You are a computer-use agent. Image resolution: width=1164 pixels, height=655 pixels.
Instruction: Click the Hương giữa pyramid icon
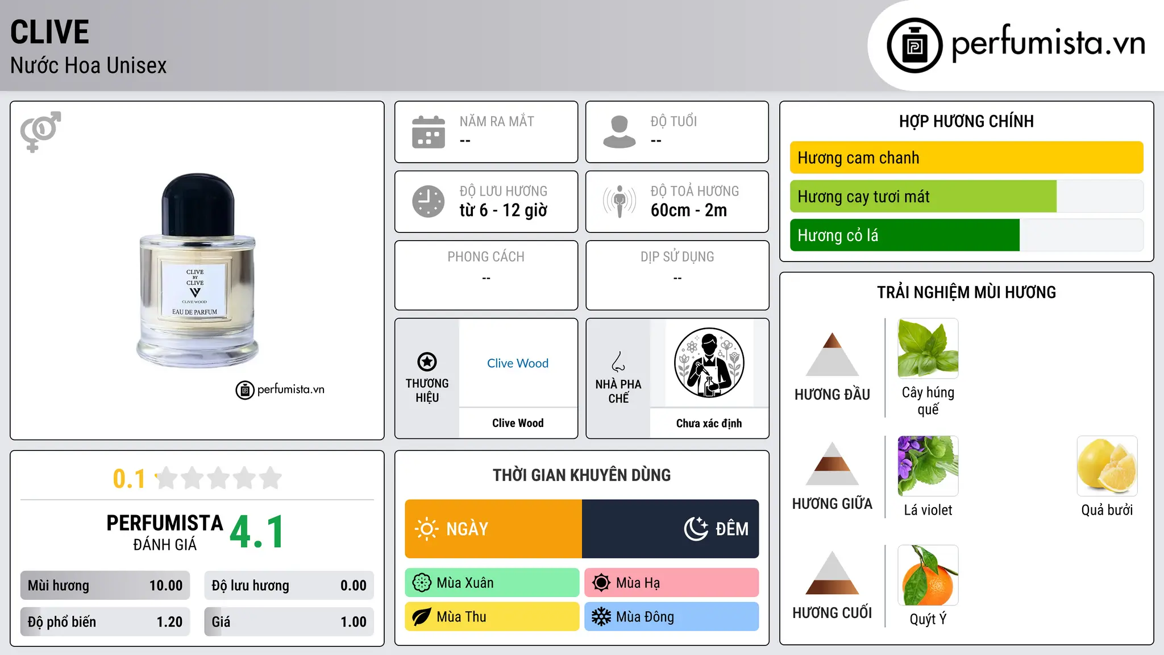click(832, 463)
